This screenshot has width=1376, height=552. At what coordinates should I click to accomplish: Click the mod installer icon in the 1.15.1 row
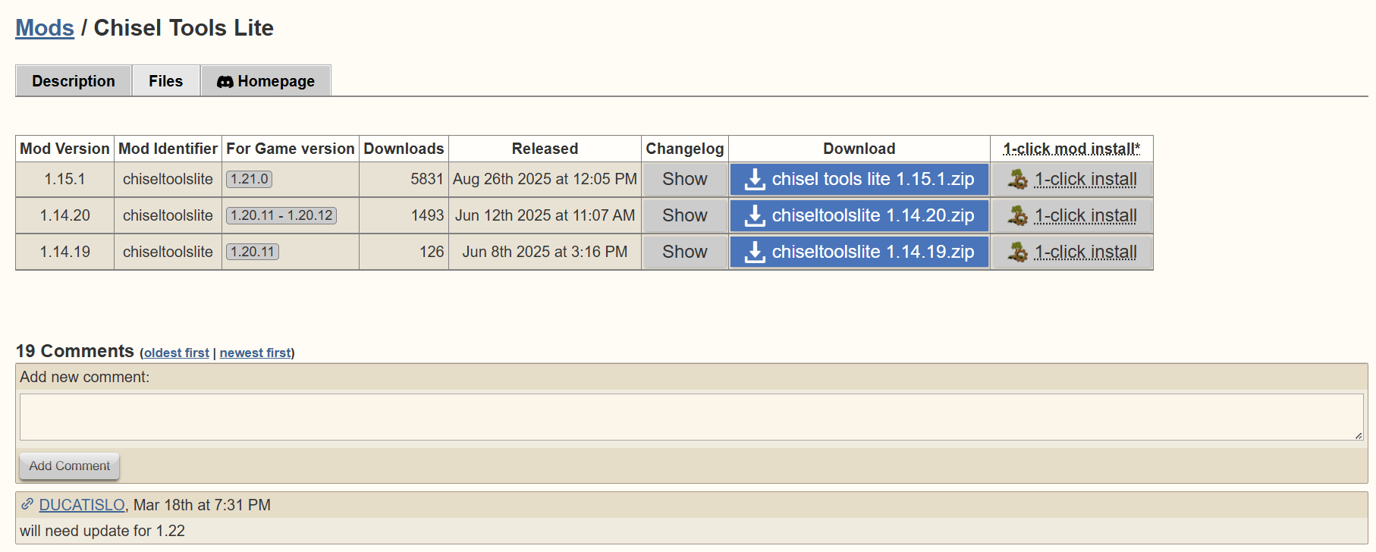(1017, 180)
